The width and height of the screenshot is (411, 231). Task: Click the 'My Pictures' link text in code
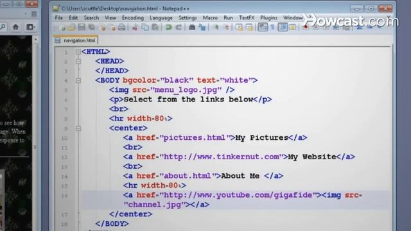tap(261, 138)
